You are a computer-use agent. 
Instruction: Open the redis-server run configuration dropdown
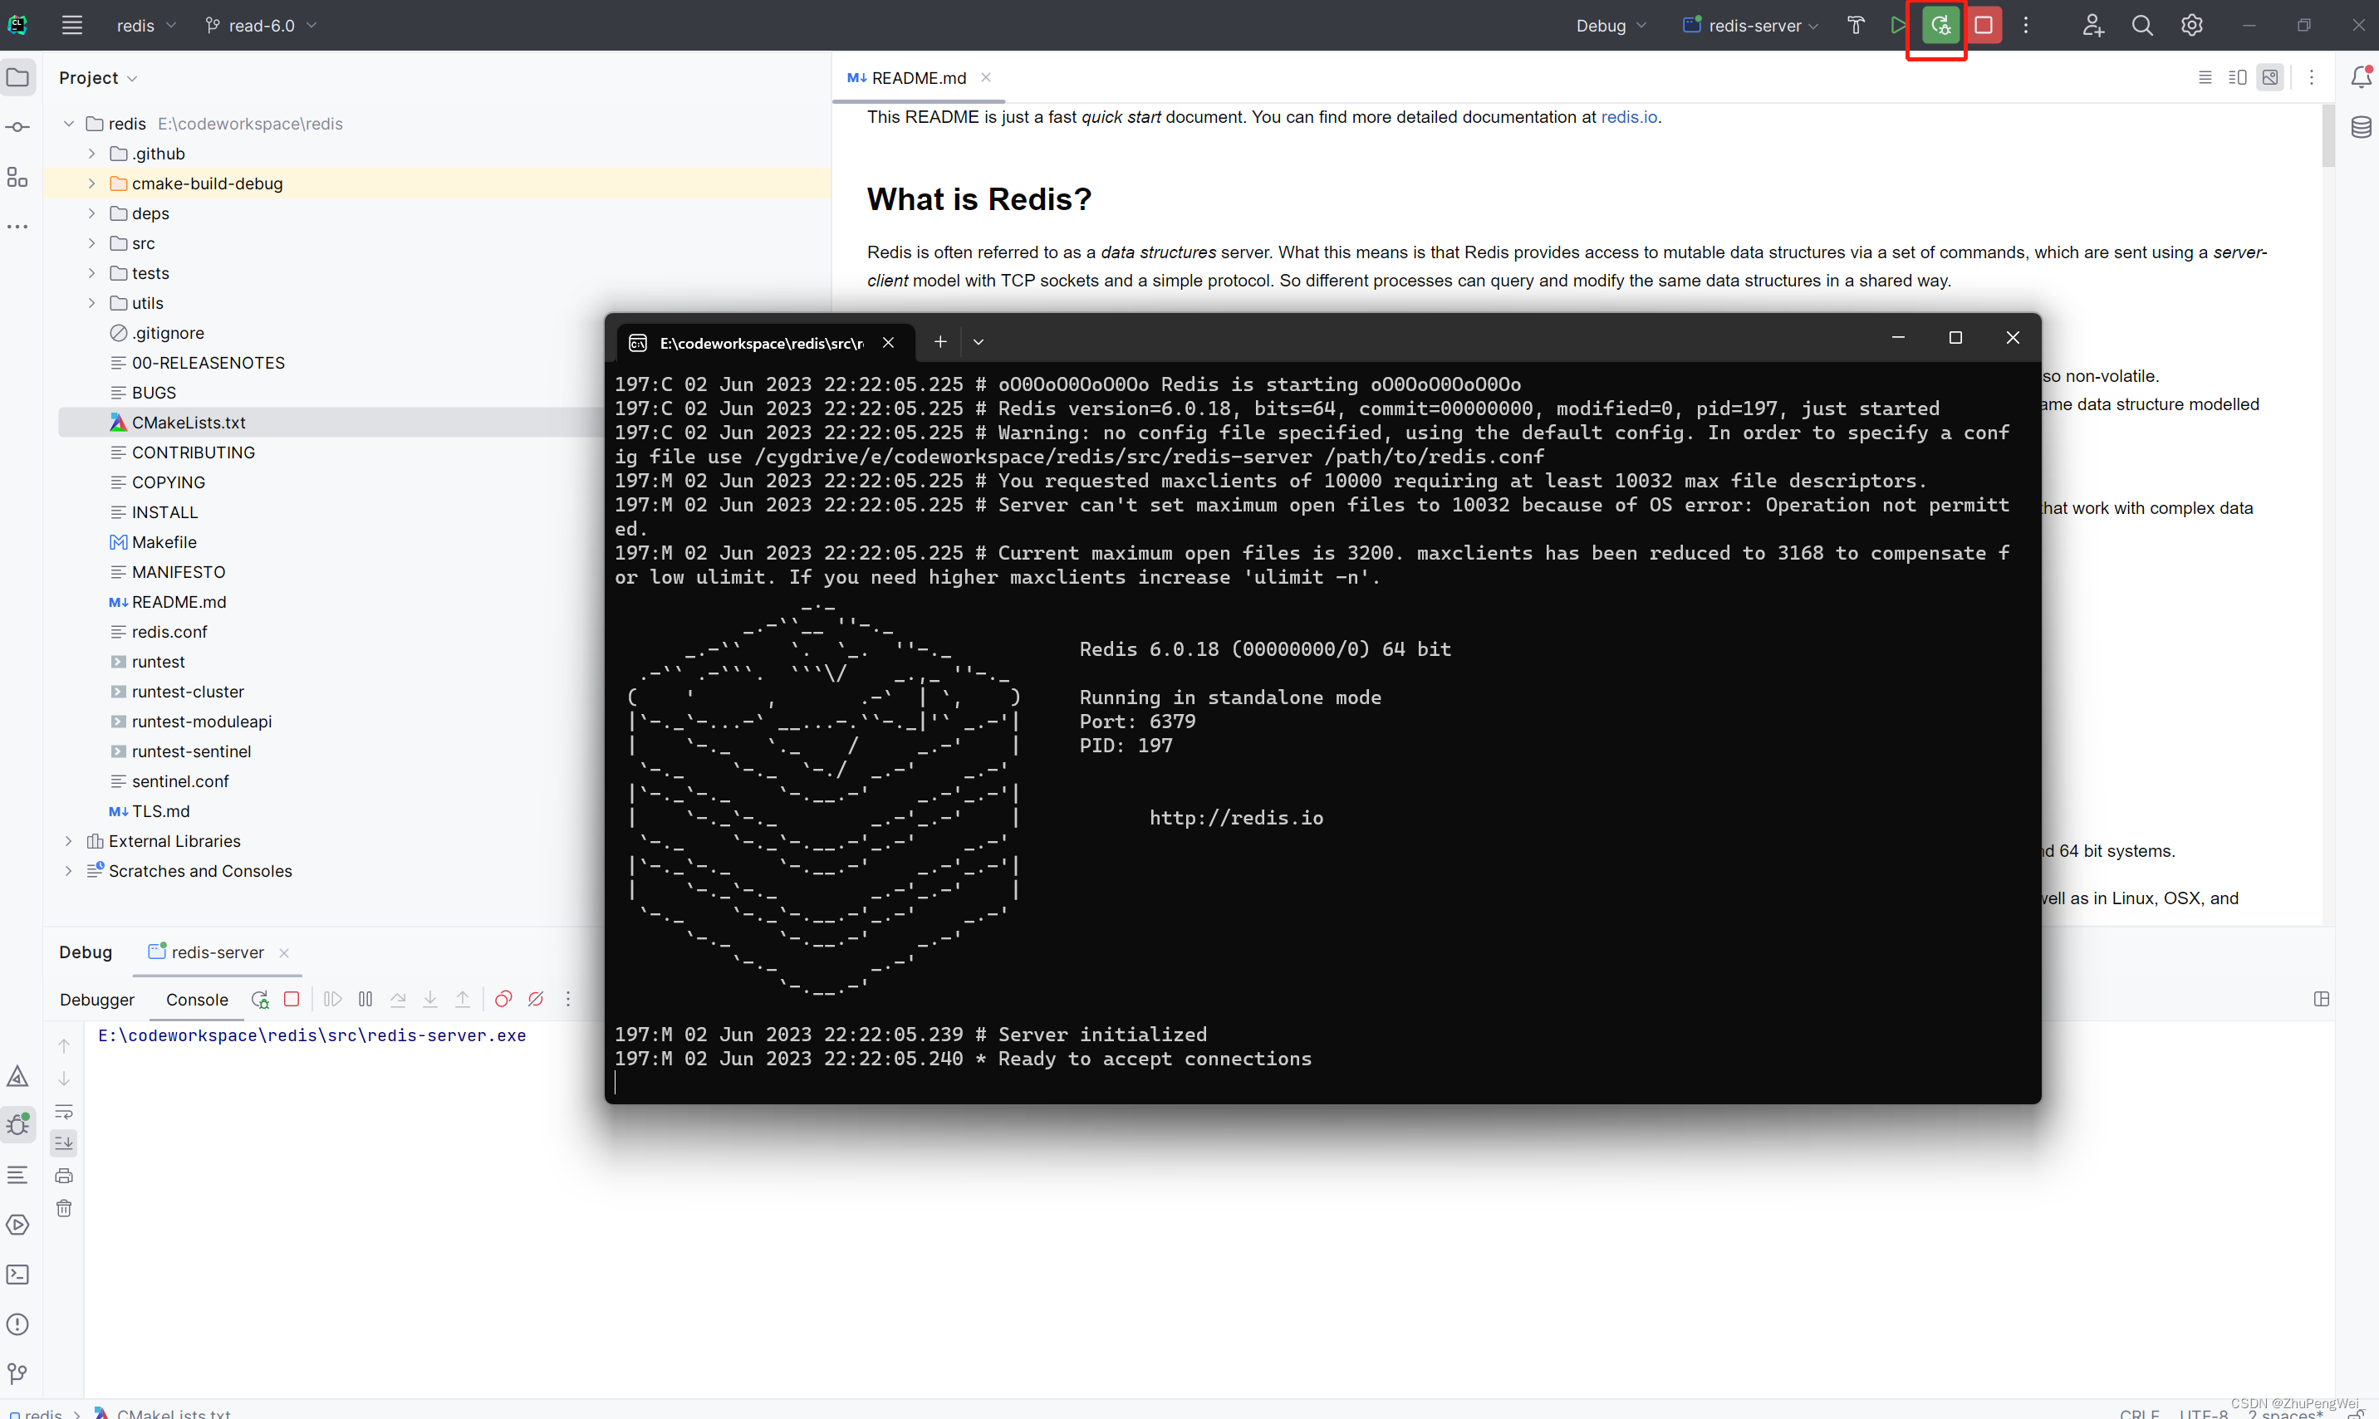click(1750, 26)
